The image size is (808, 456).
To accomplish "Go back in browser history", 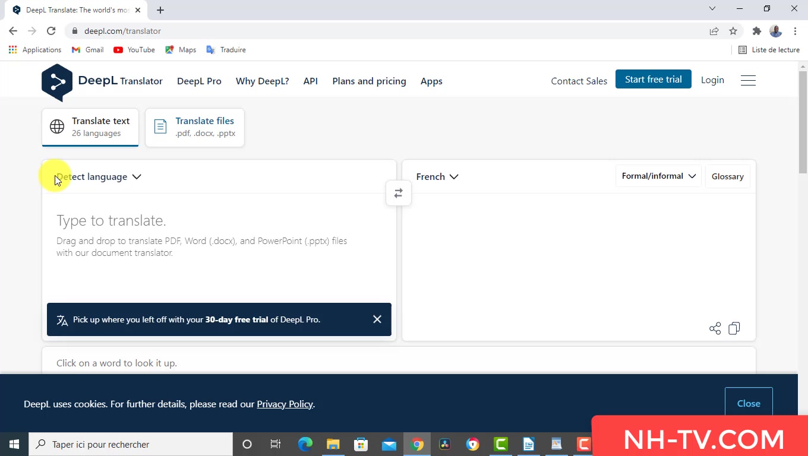I will tap(13, 31).
